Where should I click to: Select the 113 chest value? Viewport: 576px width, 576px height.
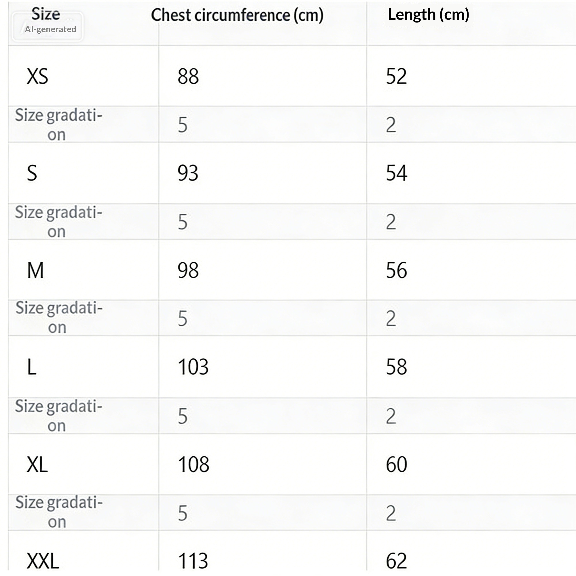(193, 561)
